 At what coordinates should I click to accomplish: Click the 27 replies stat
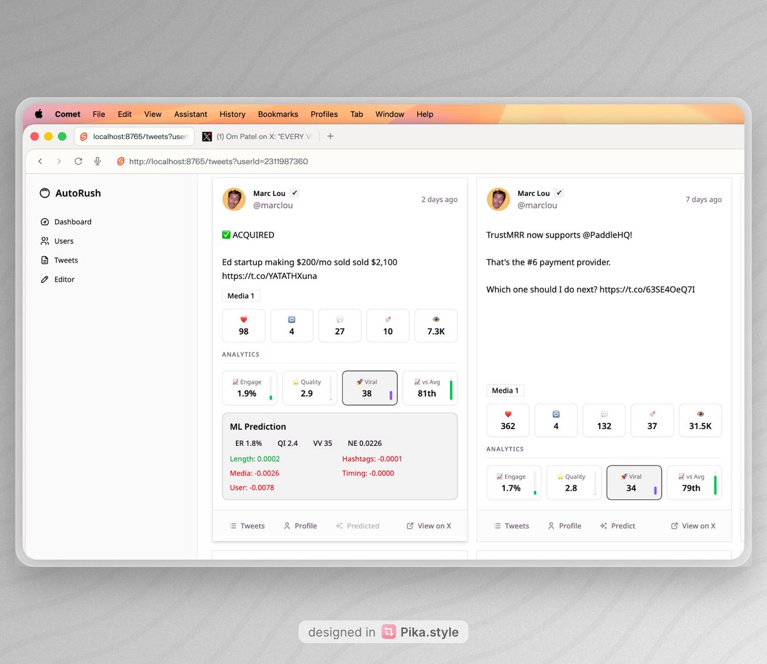[339, 326]
